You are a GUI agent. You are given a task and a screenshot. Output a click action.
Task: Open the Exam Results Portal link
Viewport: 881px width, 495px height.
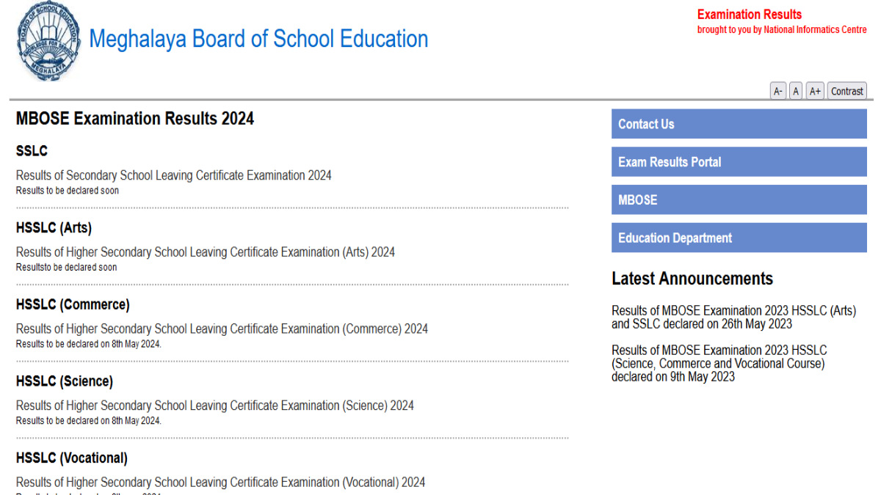point(739,162)
